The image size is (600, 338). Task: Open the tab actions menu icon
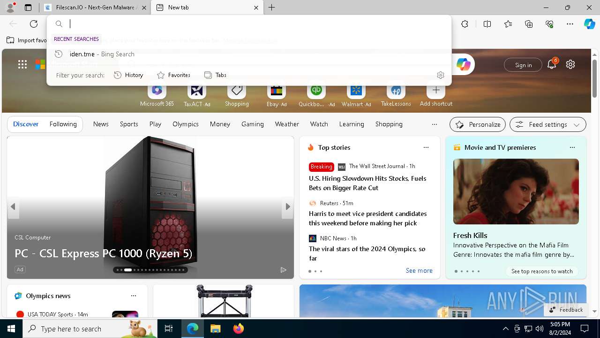click(x=28, y=8)
